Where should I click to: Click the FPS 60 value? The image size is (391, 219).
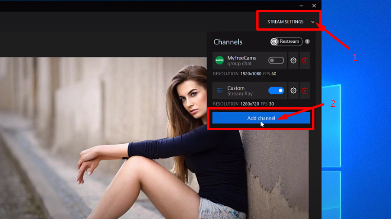coord(274,74)
